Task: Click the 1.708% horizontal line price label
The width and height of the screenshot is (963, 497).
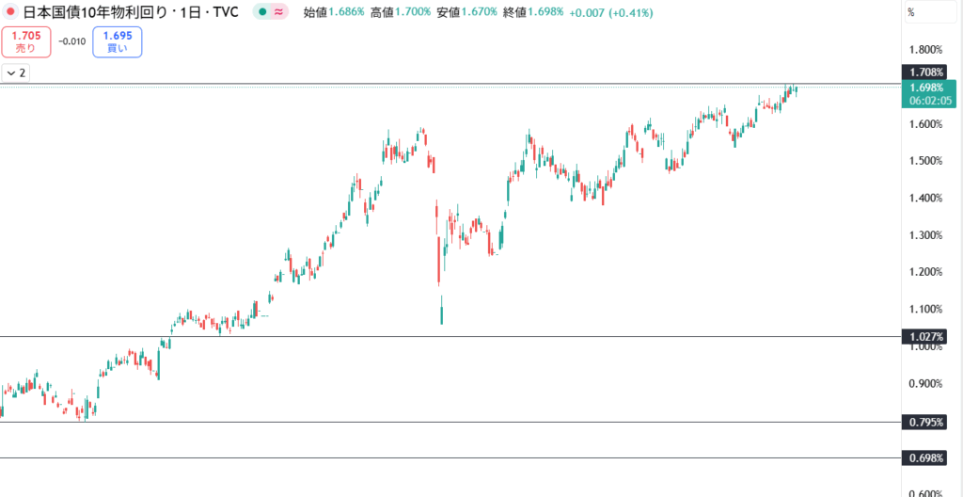Action: point(926,72)
